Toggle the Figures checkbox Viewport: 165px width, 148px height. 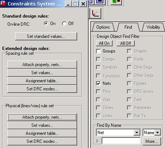(x=129, y=83)
